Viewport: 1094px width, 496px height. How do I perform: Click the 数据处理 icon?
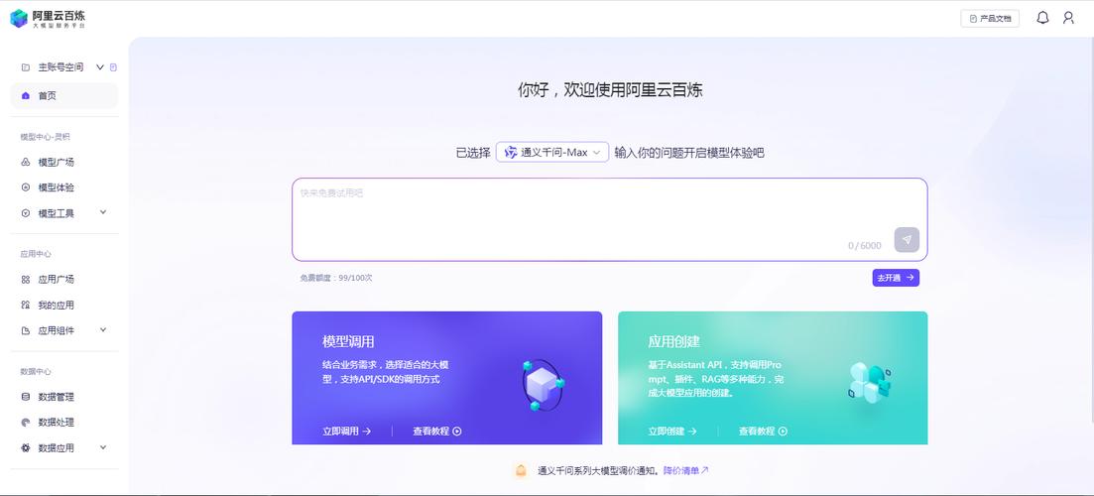(26, 422)
